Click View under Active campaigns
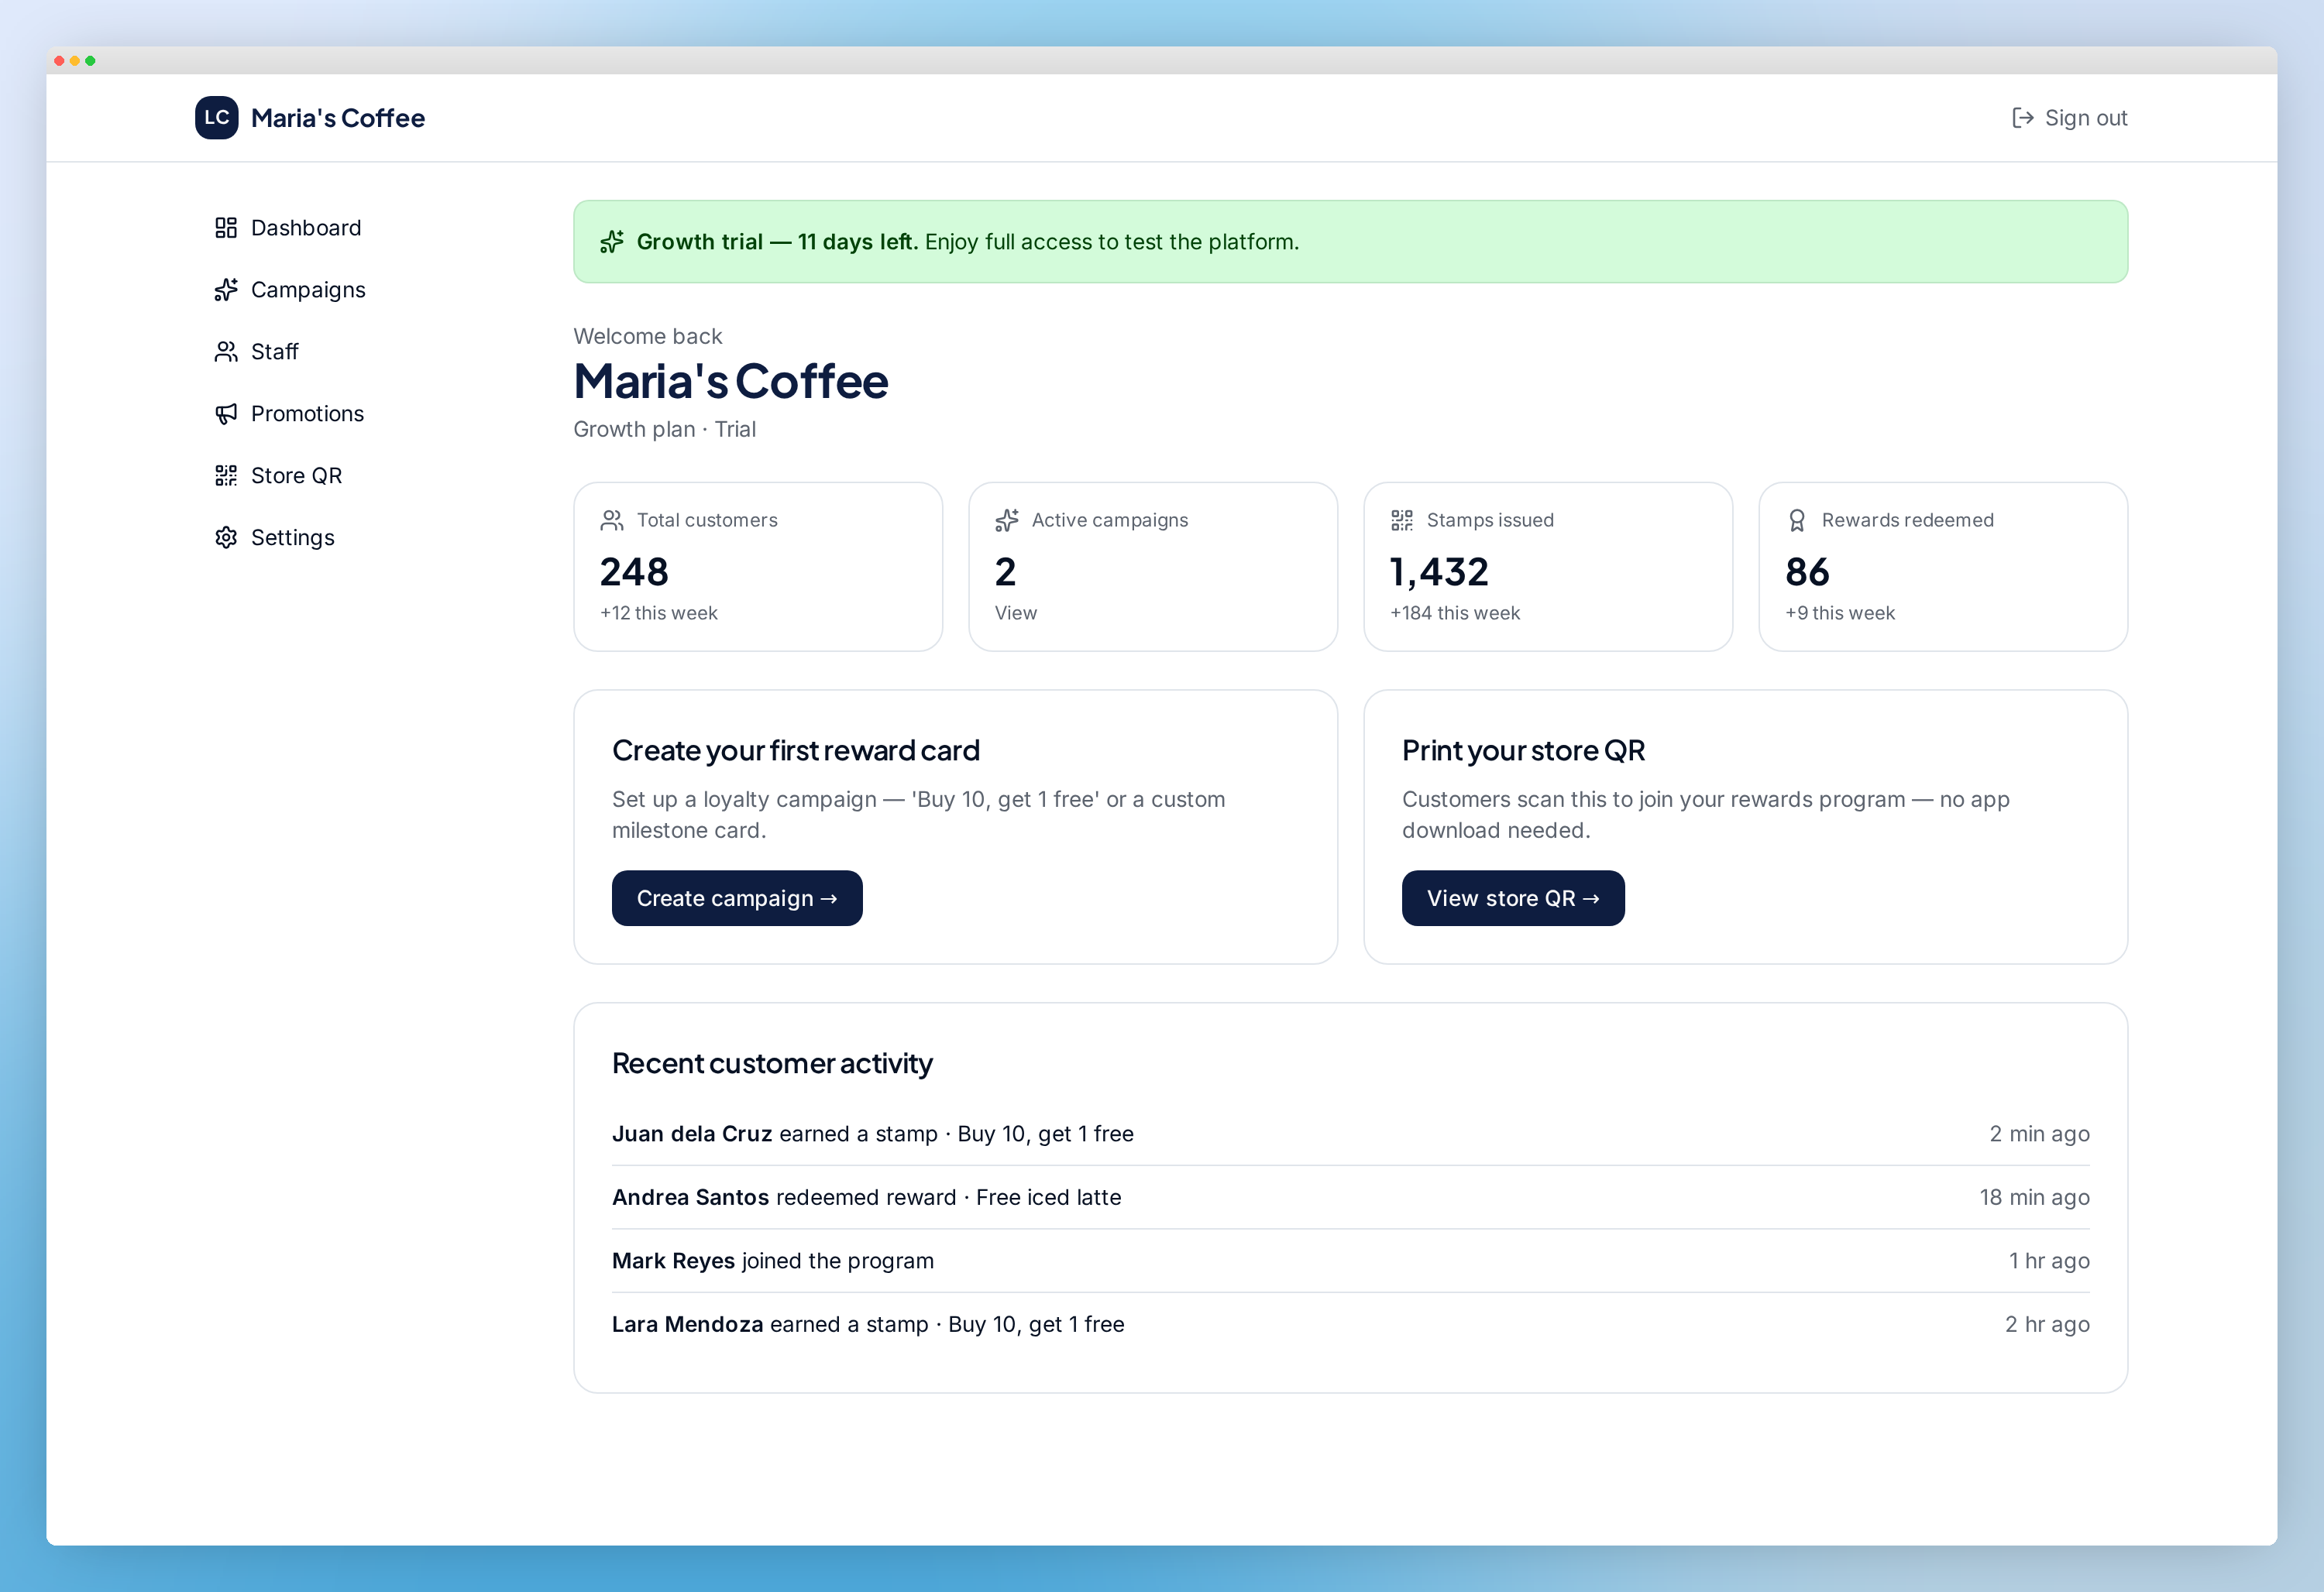Viewport: 2324px width, 1592px height. pyautogui.click(x=1016, y=613)
